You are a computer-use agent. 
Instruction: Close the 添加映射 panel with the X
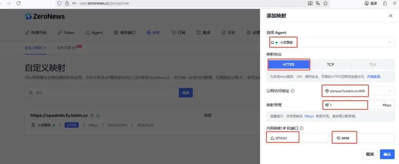point(391,16)
